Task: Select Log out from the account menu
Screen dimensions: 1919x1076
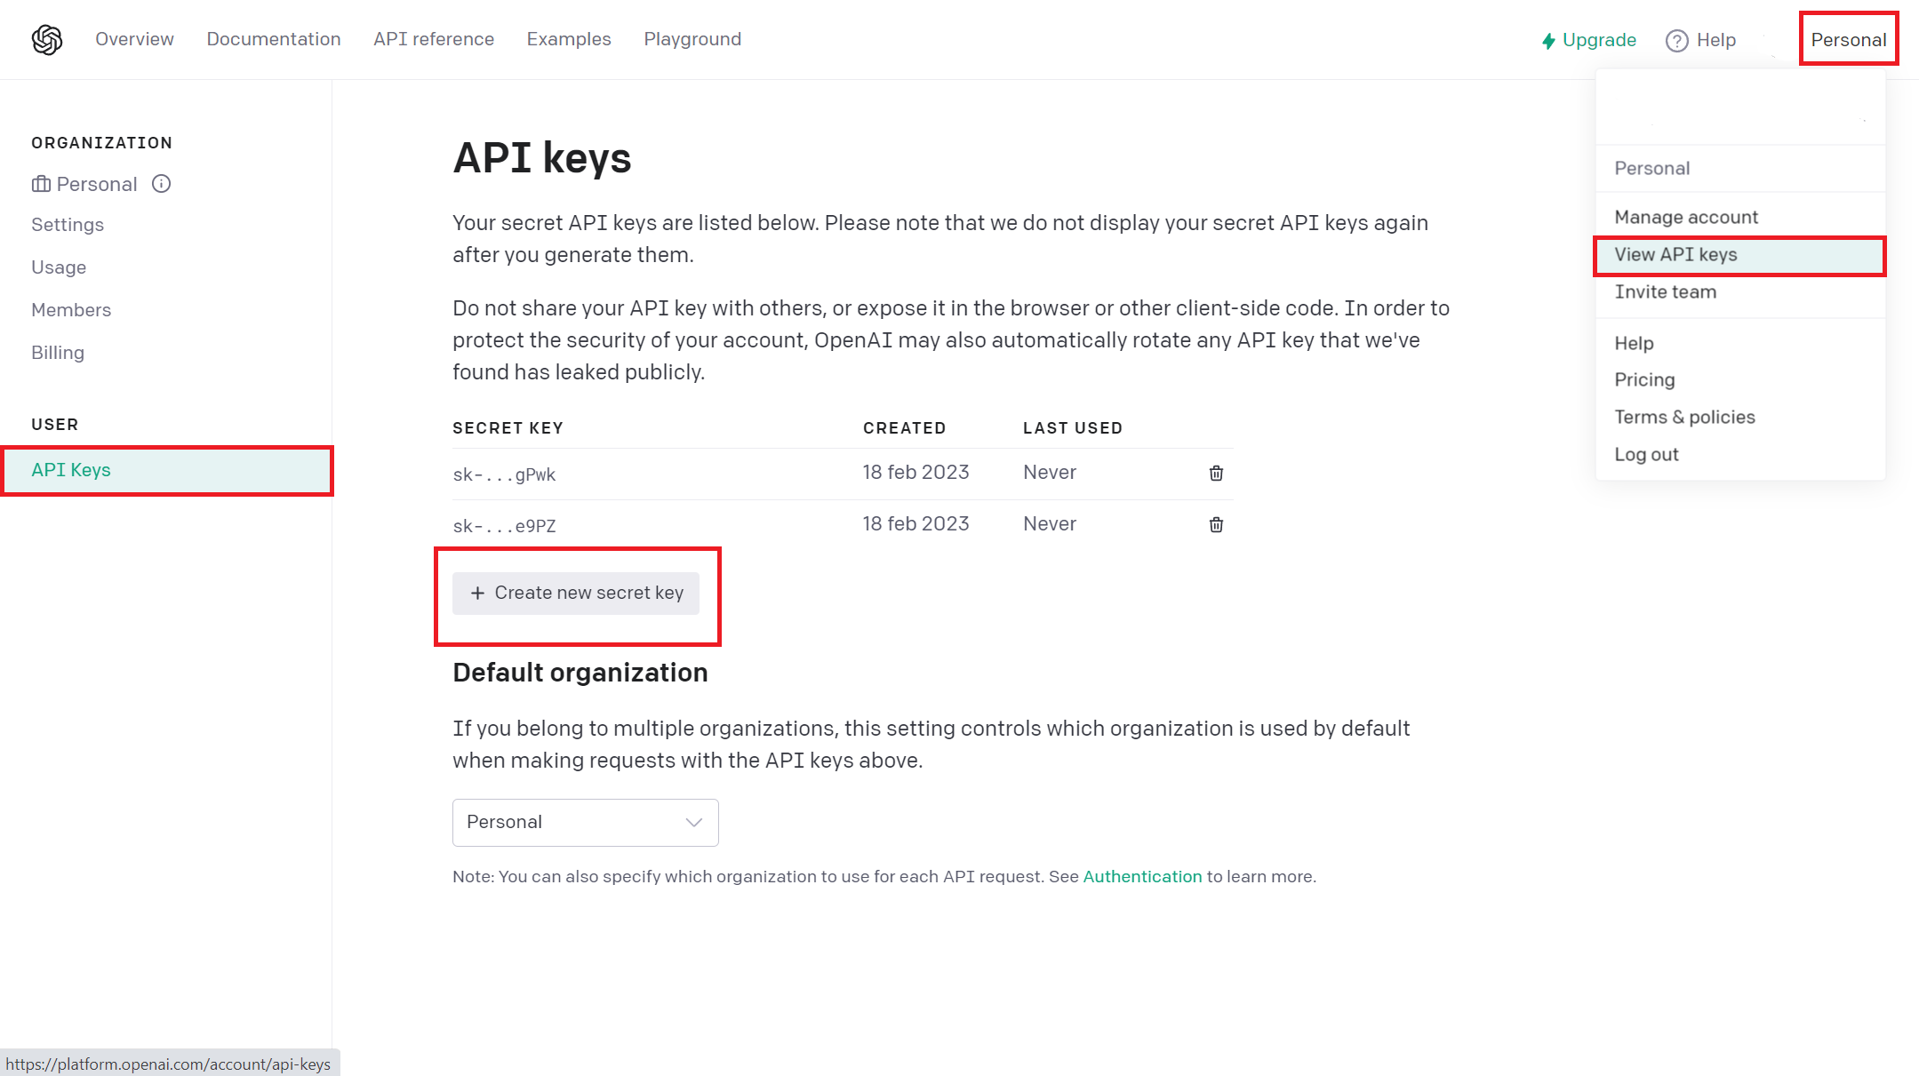Action: [x=1646, y=454]
